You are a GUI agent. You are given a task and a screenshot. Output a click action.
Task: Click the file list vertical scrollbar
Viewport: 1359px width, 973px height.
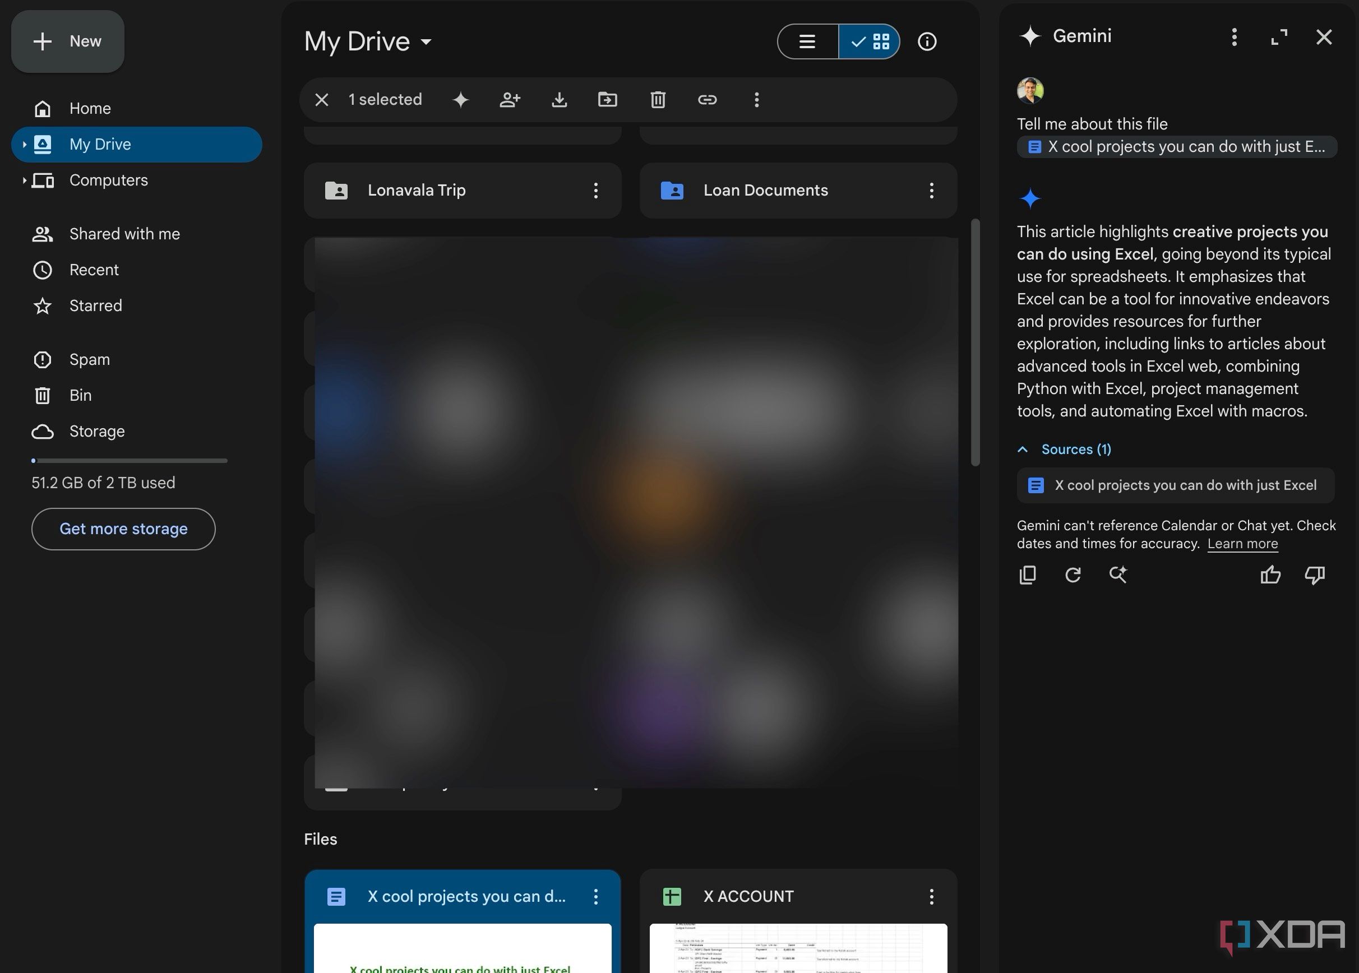pos(975,342)
